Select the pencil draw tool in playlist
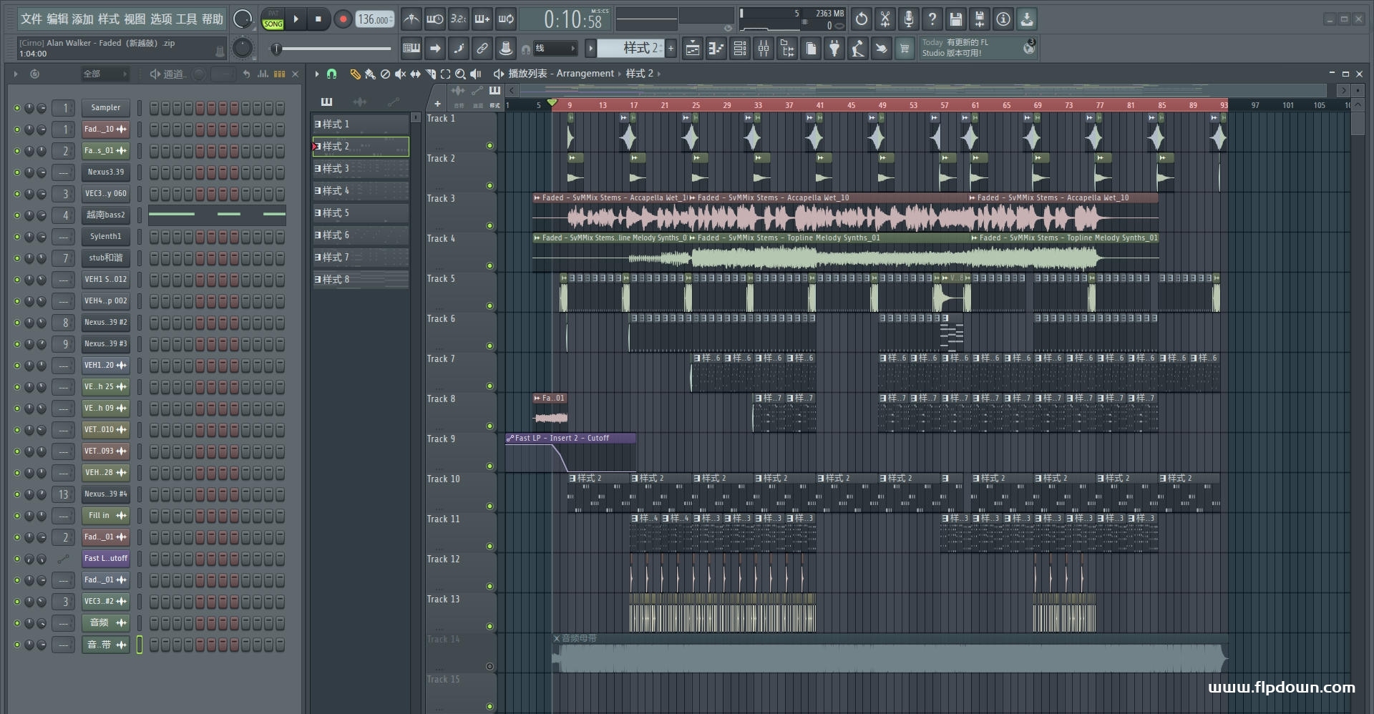Screen dimensions: 1374x714 pos(355,74)
